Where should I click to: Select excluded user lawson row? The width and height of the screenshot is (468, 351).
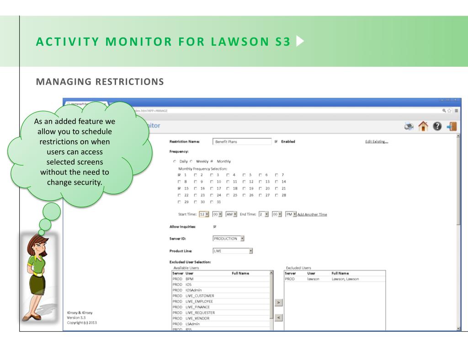click(335, 279)
